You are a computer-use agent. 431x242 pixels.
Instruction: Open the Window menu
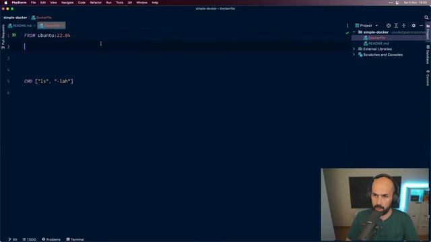(x=142, y=3)
